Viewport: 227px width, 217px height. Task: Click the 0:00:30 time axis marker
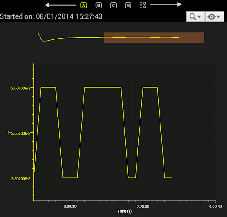(x=143, y=207)
